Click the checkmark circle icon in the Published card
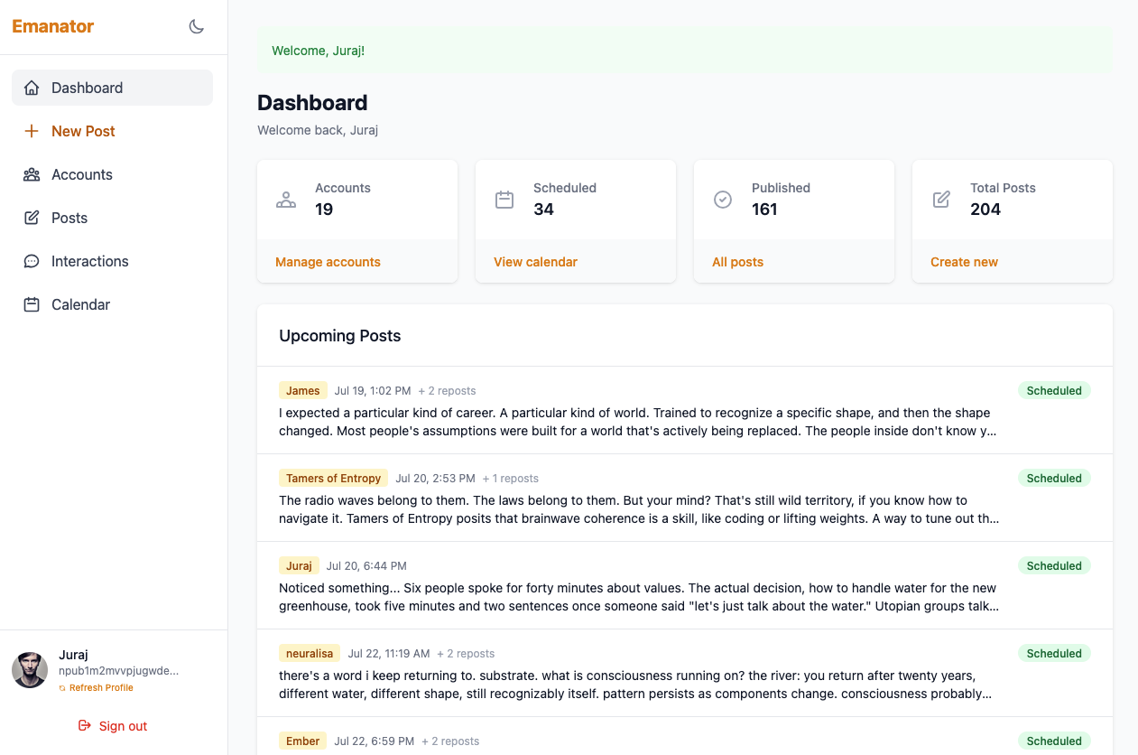This screenshot has width=1138, height=755. pyautogui.click(x=723, y=200)
